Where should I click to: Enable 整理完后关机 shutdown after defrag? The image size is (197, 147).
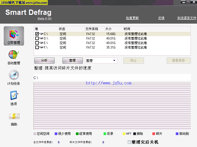(129, 142)
